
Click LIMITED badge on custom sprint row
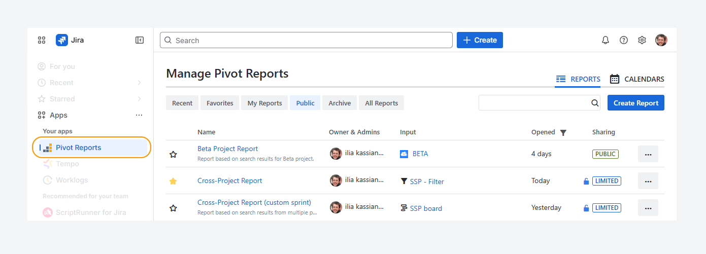click(607, 208)
